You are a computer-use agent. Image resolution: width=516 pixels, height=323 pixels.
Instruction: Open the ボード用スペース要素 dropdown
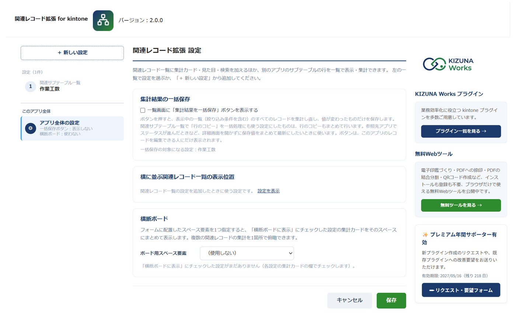(247, 253)
